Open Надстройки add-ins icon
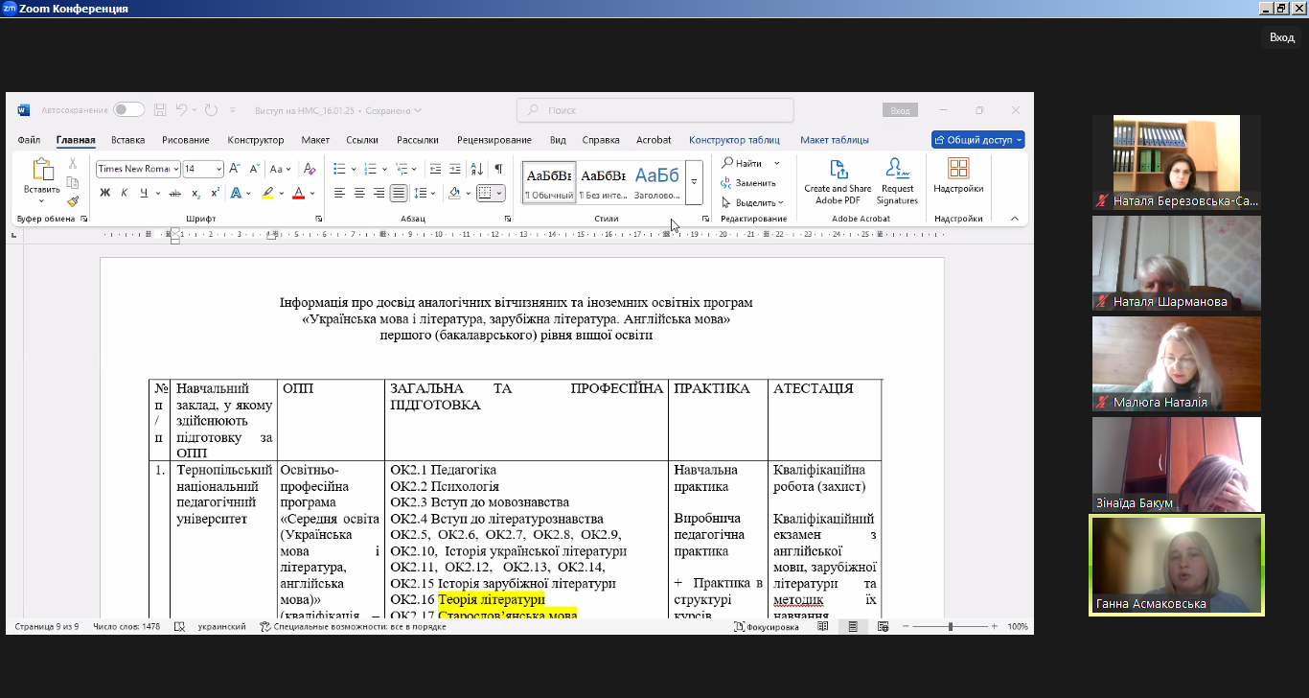The image size is (1309, 698). pos(958,176)
